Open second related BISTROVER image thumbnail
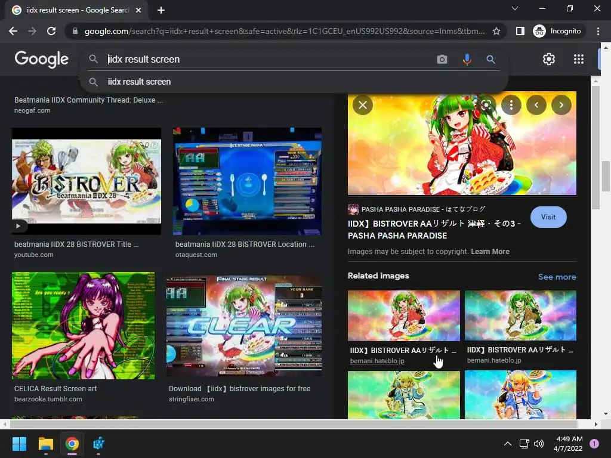 (x=520, y=315)
